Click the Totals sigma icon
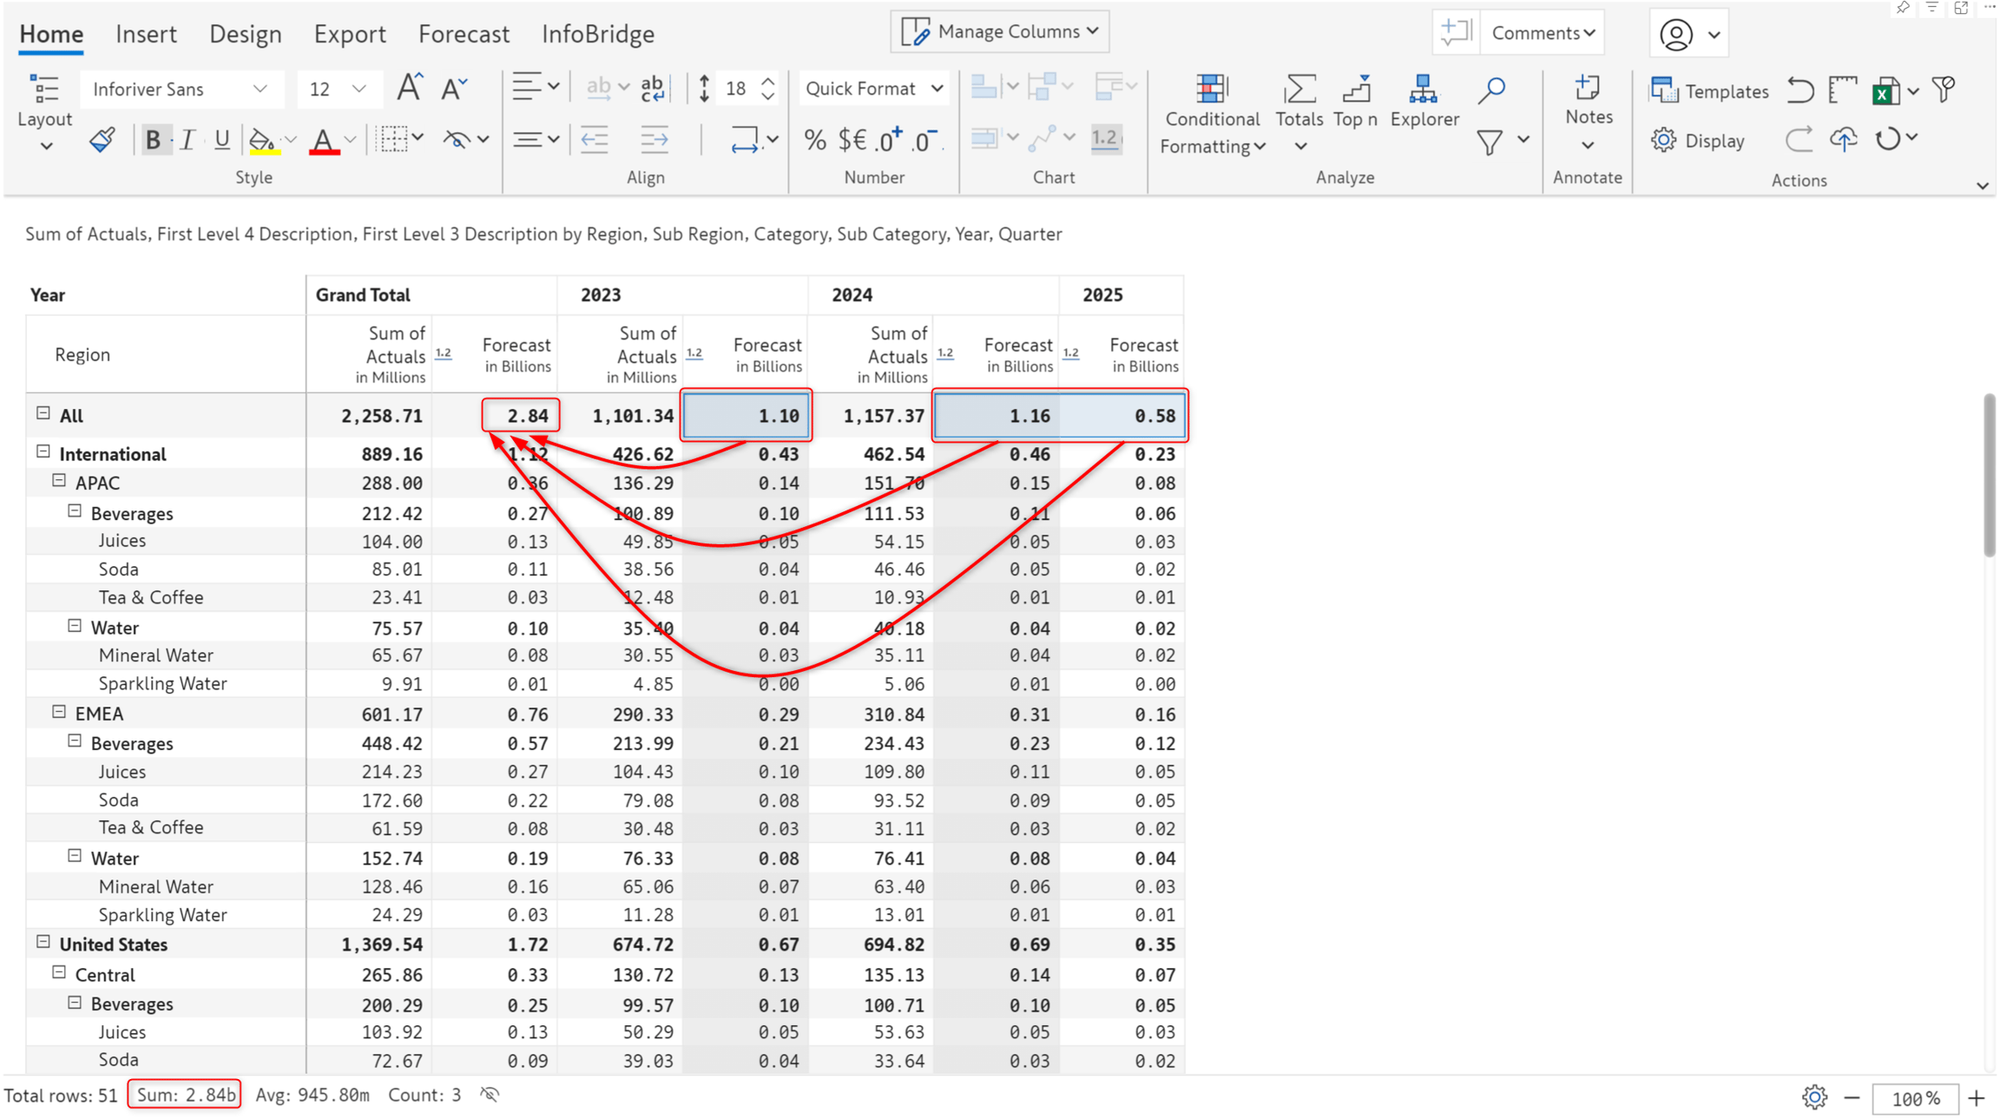Viewport: 2000px width, 1119px height. pyautogui.click(x=1299, y=89)
